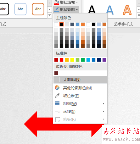Select the recently used maroon color
140x144 pixels.
(56, 73)
